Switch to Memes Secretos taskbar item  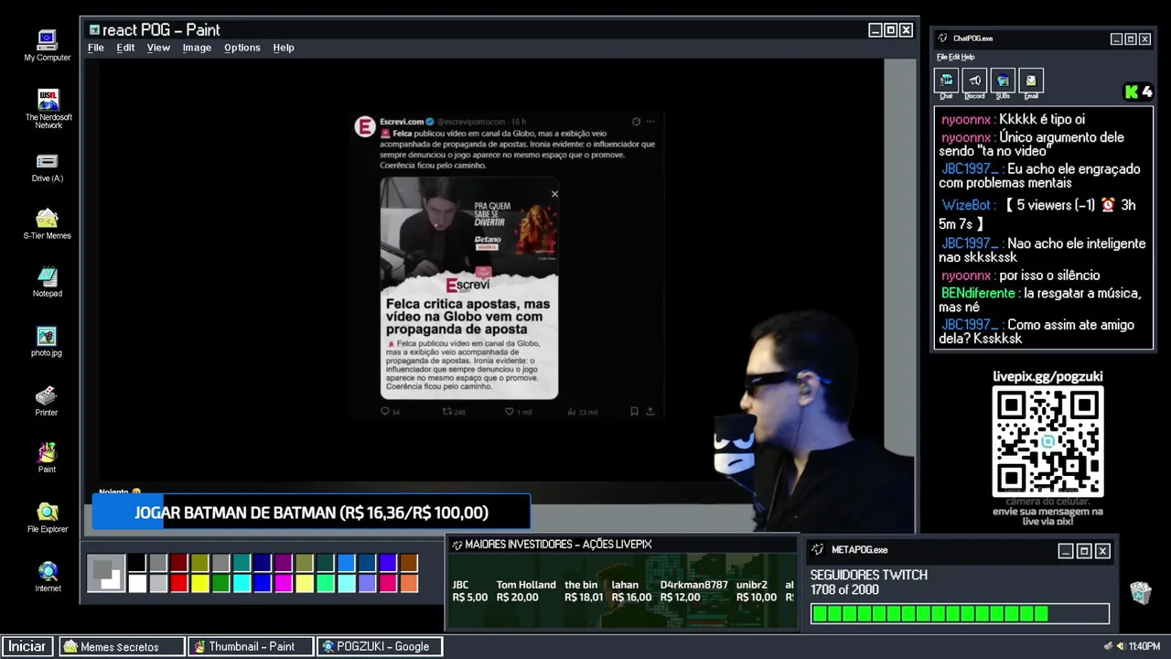(122, 646)
